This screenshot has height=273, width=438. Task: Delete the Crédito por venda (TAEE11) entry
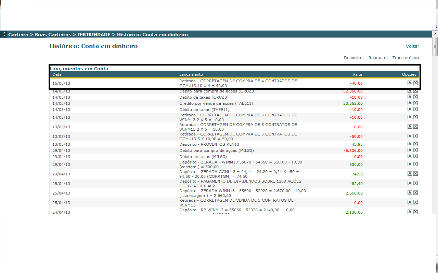tap(415, 103)
